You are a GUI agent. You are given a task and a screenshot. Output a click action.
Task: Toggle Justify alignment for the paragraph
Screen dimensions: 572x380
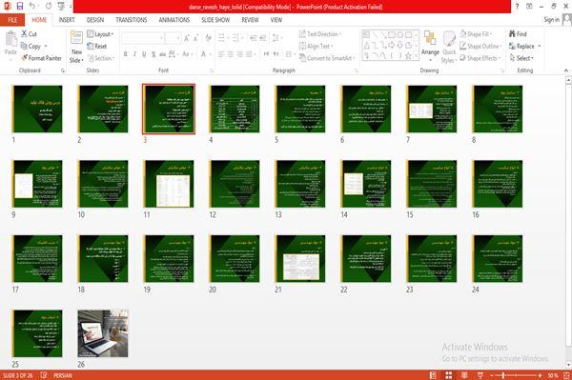coord(249,54)
